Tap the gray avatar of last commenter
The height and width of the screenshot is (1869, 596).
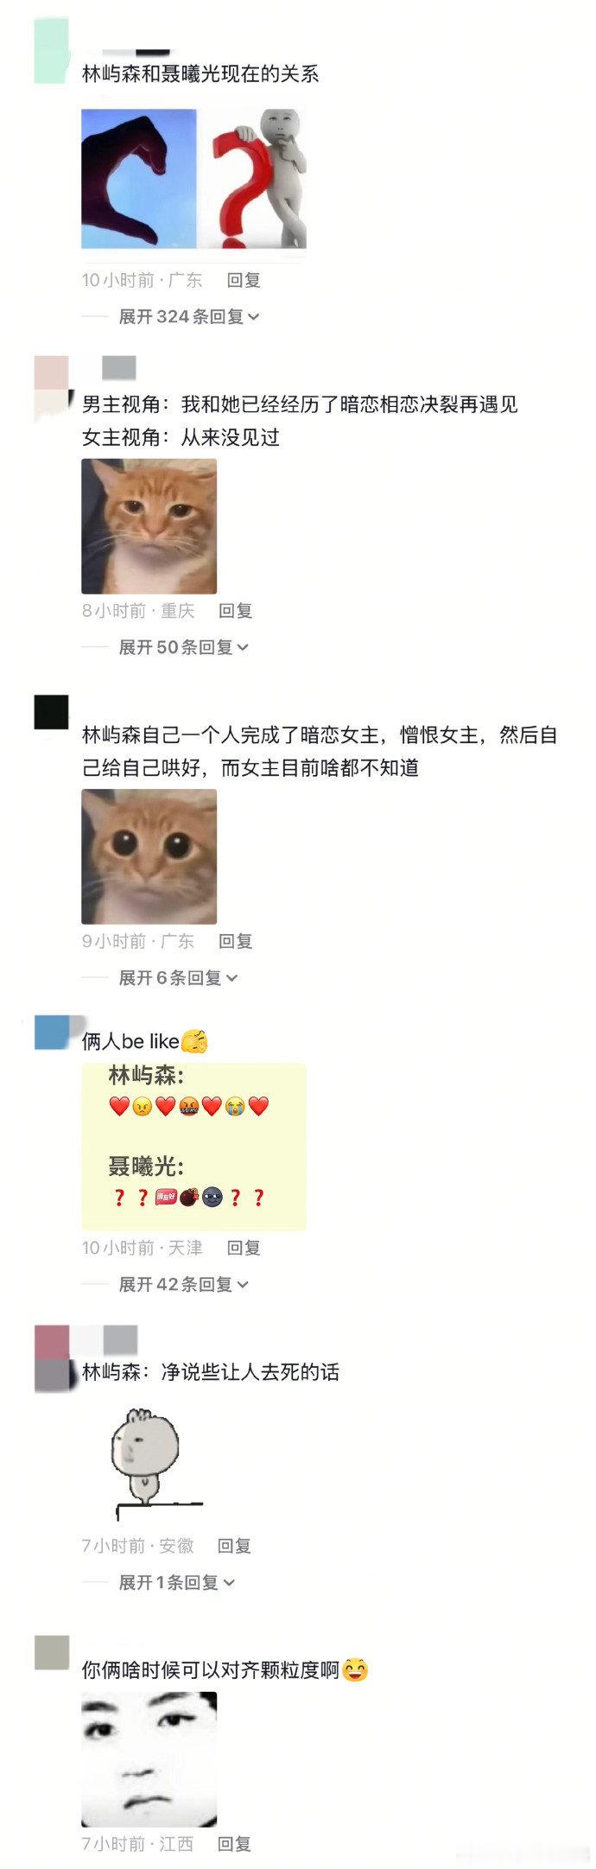(x=51, y=1652)
